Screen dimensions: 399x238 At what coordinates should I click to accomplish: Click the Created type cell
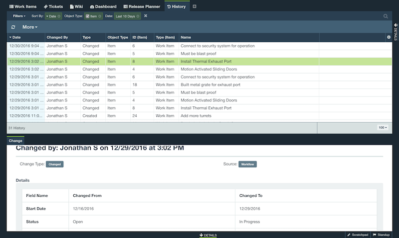tap(93, 116)
